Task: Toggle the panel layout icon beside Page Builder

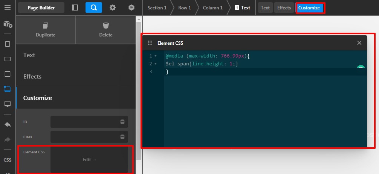Action: coord(75,8)
